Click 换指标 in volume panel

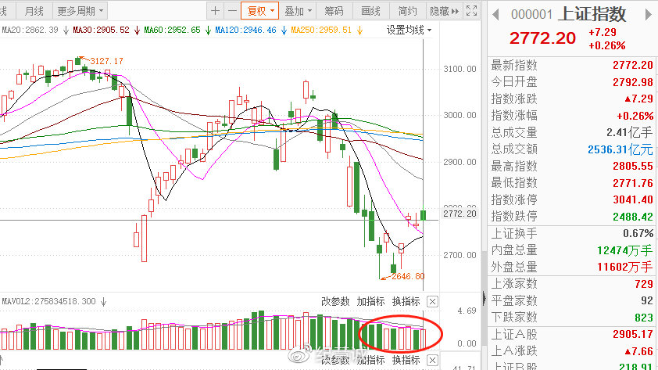[406, 301]
